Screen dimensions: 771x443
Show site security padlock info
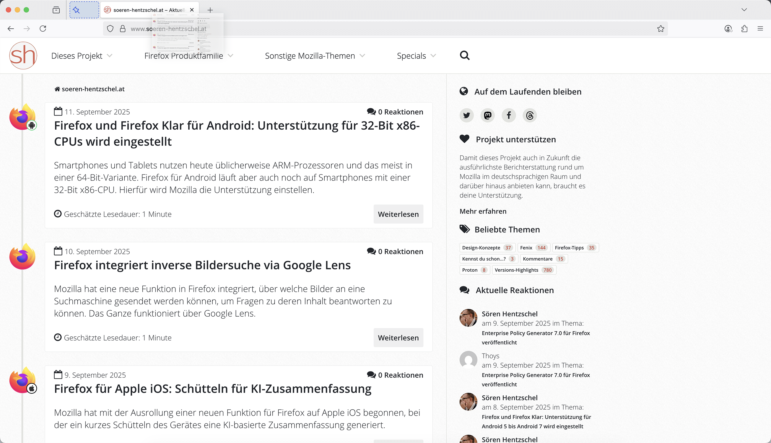[123, 29]
